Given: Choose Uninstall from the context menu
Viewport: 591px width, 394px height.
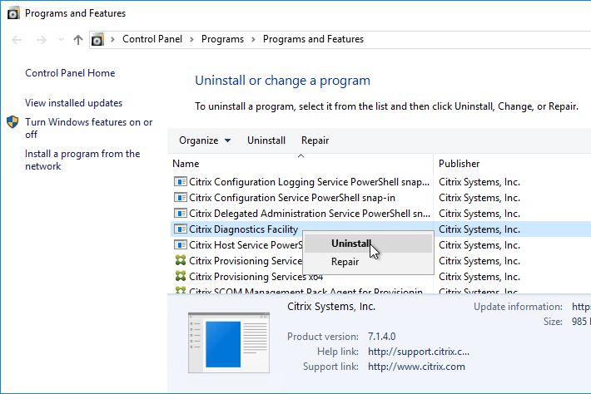Looking at the screenshot, I should [x=368, y=244].
